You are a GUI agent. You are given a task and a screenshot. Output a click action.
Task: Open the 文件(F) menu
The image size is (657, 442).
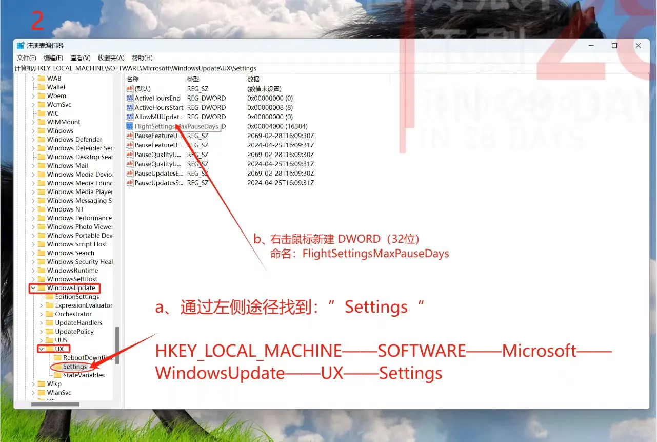(27, 58)
